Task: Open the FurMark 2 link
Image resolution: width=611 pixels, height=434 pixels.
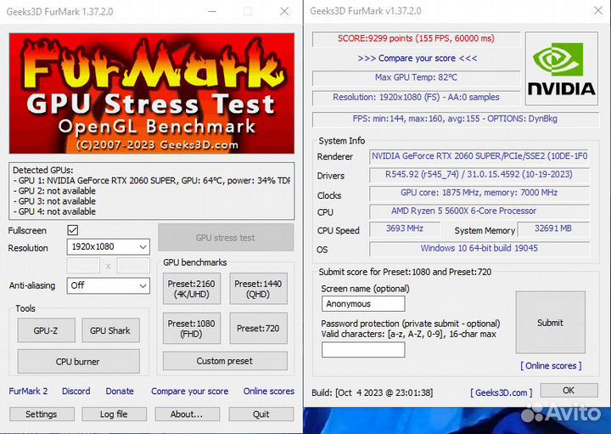Action: tap(28, 391)
